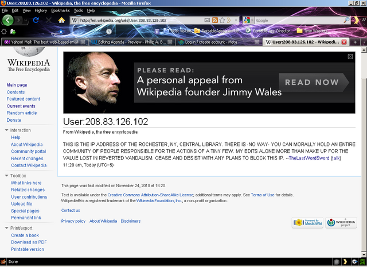The height and width of the screenshot is (267, 367).
Task: Open User contributions in Toolbox
Action: 29,197
